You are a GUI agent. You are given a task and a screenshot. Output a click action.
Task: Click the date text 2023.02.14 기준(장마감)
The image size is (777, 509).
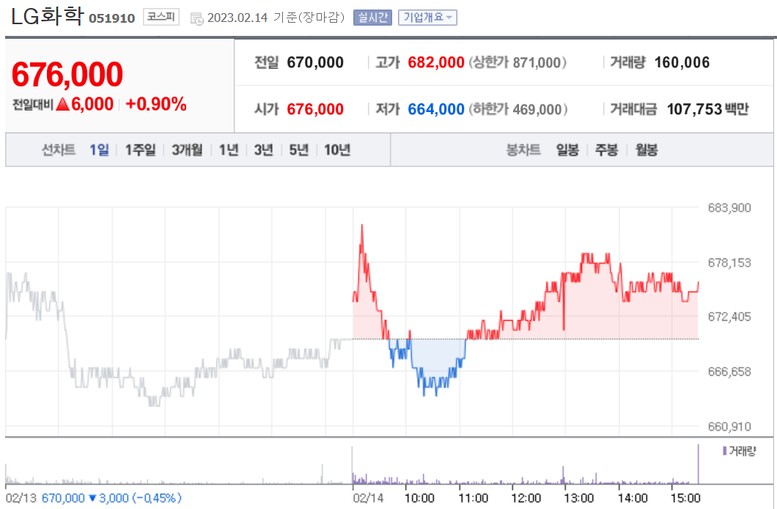(x=276, y=18)
